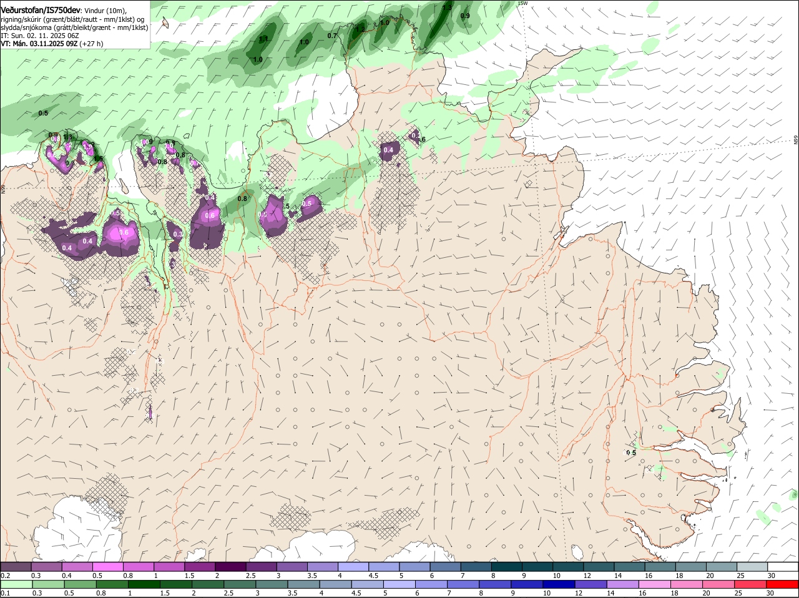Click the 0.6 value in bright pink snow area
The width and height of the screenshot is (799, 598).
[x=124, y=232]
